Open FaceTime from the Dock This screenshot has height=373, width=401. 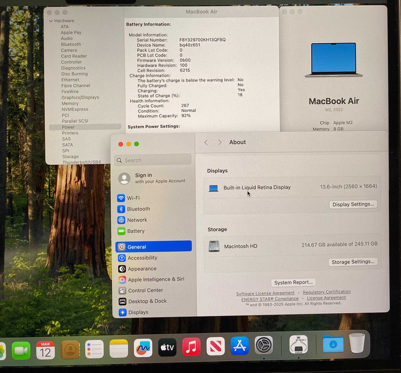pos(21,351)
